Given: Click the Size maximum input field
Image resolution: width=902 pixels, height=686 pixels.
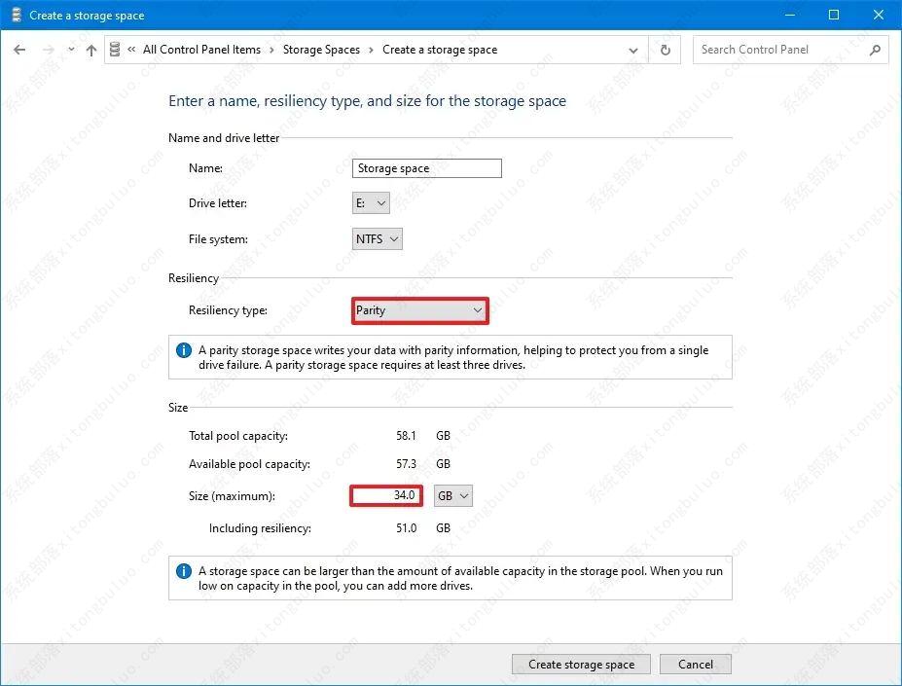Looking at the screenshot, I should (x=386, y=495).
